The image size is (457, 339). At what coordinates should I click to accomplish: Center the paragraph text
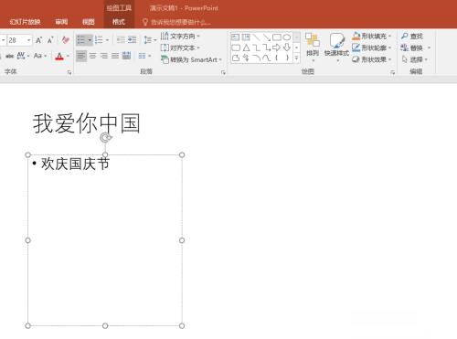(x=92, y=56)
